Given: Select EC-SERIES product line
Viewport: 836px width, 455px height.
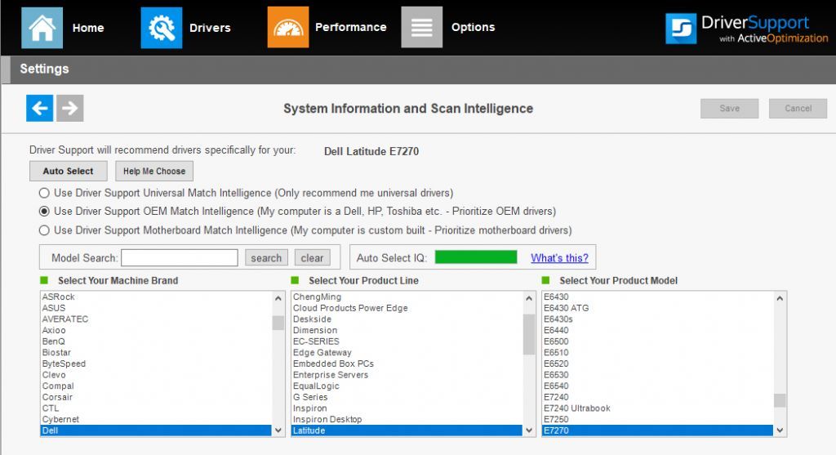Looking at the screenshot, I should (407, 341).
